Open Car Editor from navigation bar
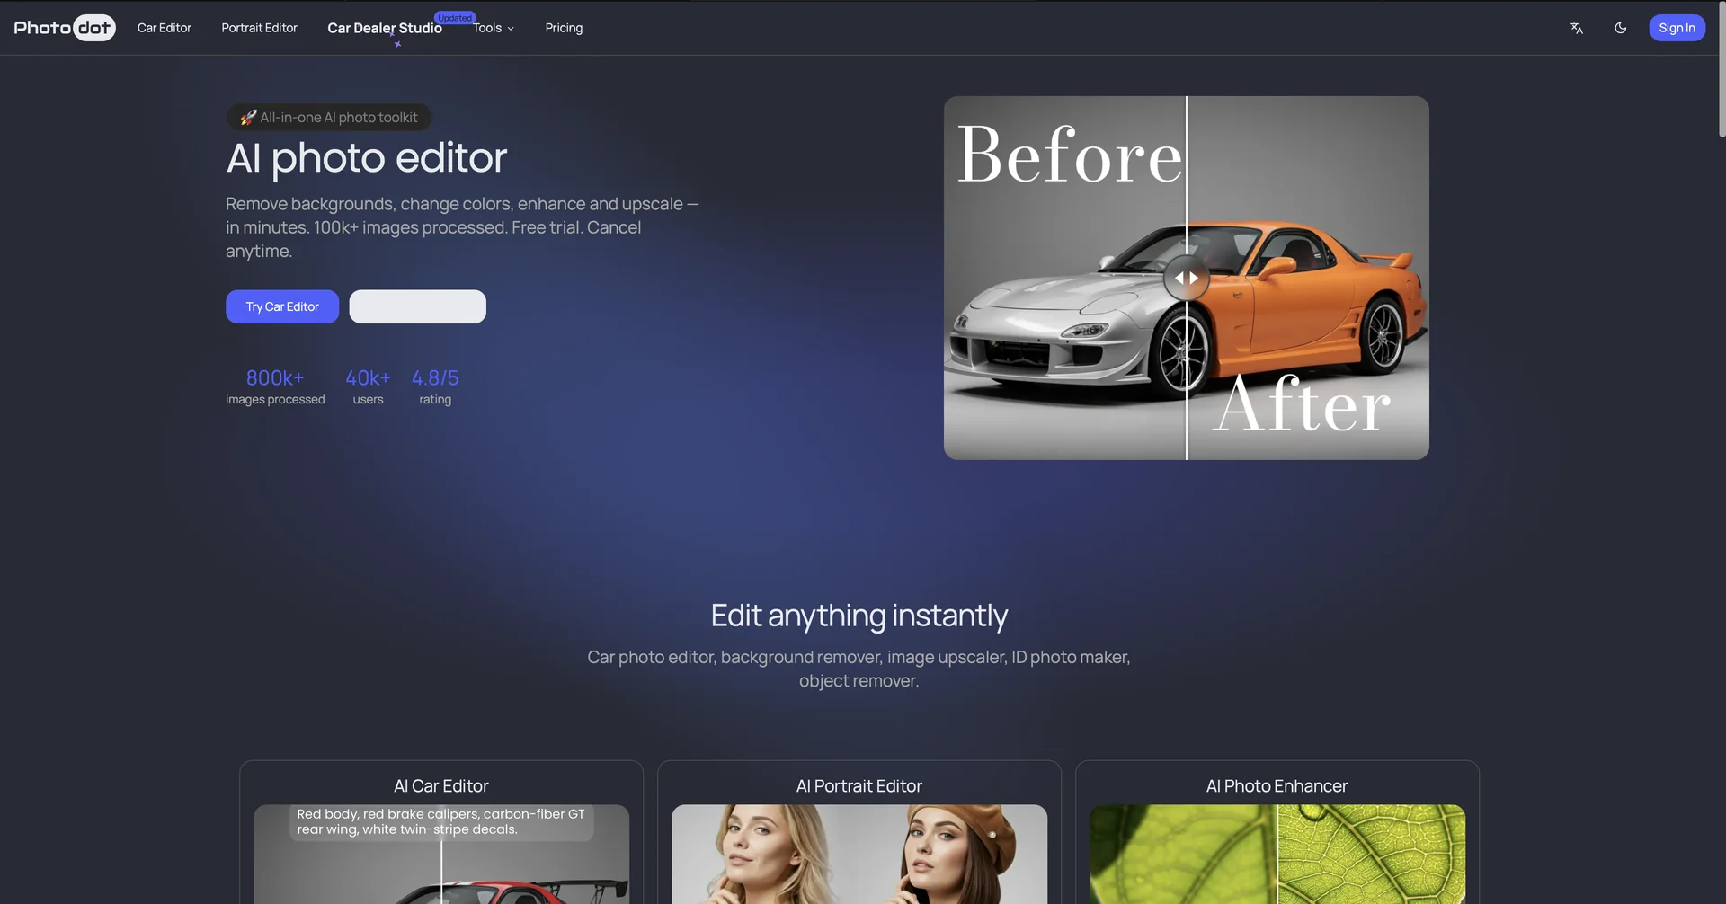The image size is (1726, 904). pyautogui.click(x=165, y=28)
